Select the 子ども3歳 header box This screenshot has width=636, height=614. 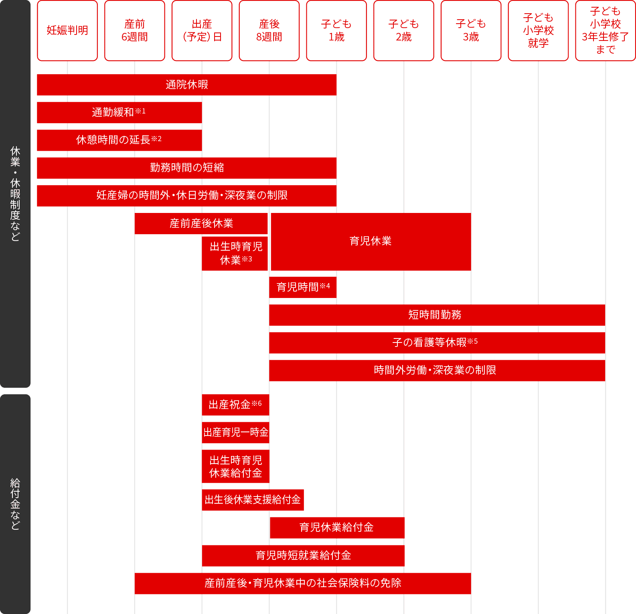click(x=471, y=30)
